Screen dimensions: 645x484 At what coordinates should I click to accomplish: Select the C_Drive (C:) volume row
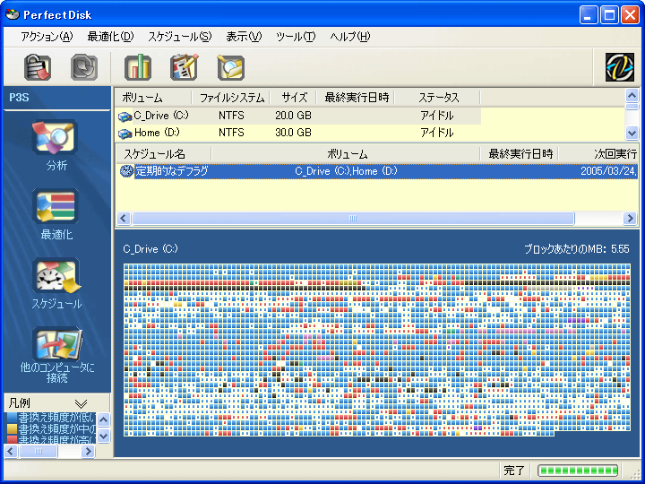(x=298, y=116)
